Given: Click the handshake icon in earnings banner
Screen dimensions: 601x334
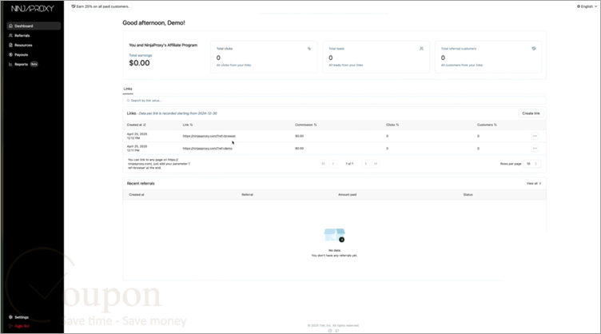Looking at the screenshot, I should click(74, 6).
